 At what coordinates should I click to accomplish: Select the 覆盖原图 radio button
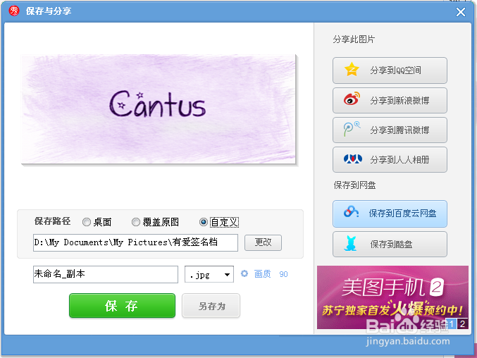click(x=136, y=222)
